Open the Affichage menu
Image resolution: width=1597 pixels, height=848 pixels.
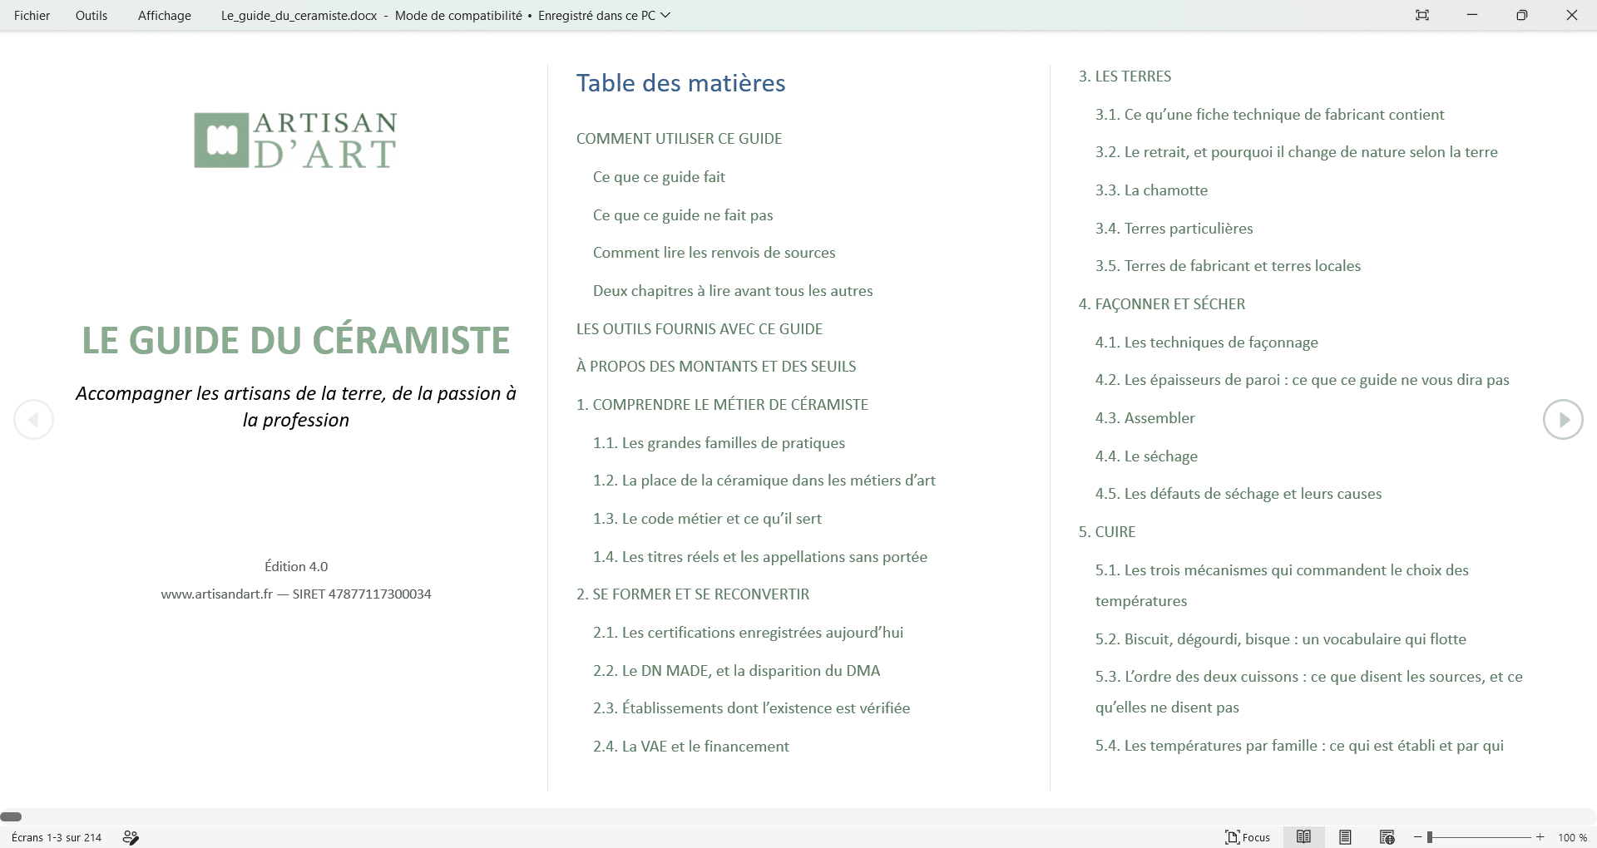(x=165, y=15)
